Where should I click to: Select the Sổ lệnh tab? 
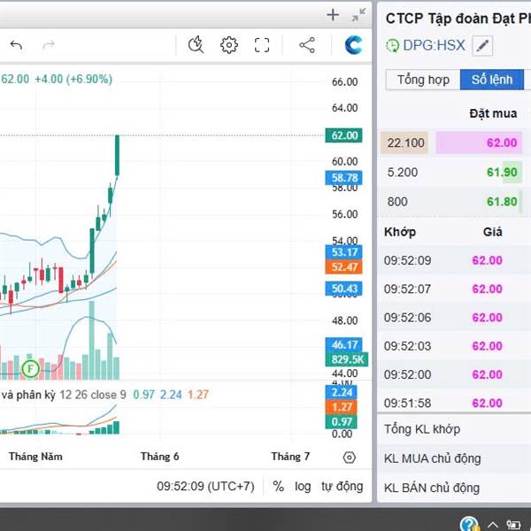pyautogui.click(x=492, y=80)
